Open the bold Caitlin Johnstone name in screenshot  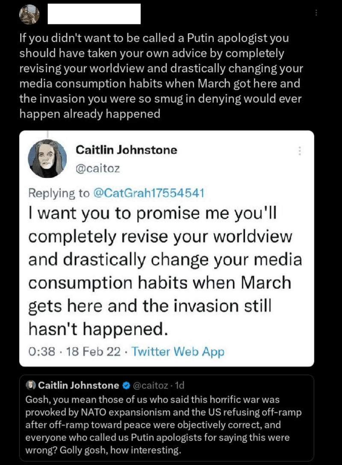[x=126, y=150]
